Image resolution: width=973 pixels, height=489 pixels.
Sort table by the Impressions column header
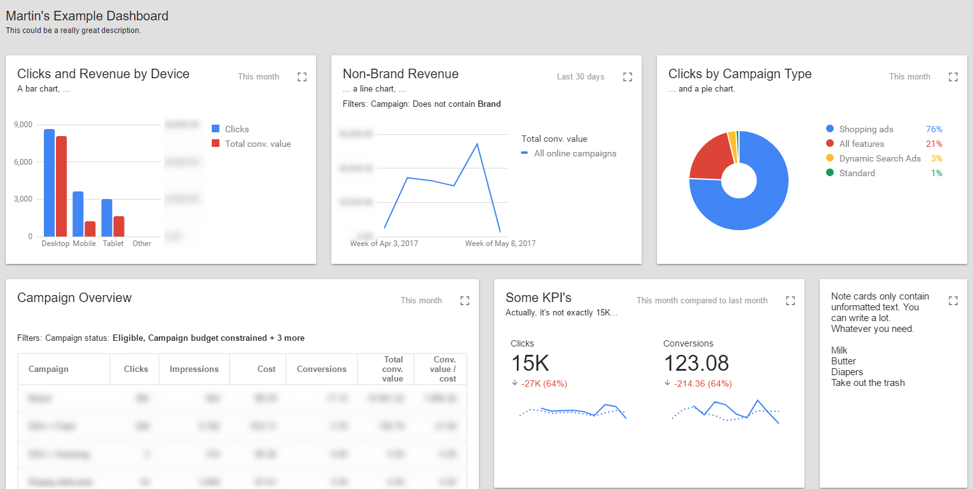(194, 369)
